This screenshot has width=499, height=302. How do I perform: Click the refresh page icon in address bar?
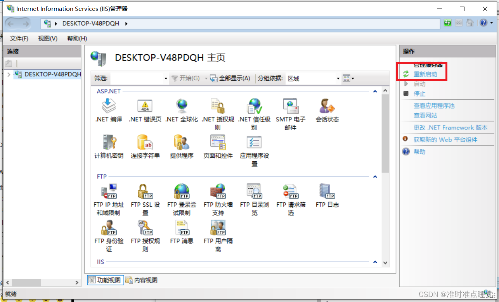(447, 23)
